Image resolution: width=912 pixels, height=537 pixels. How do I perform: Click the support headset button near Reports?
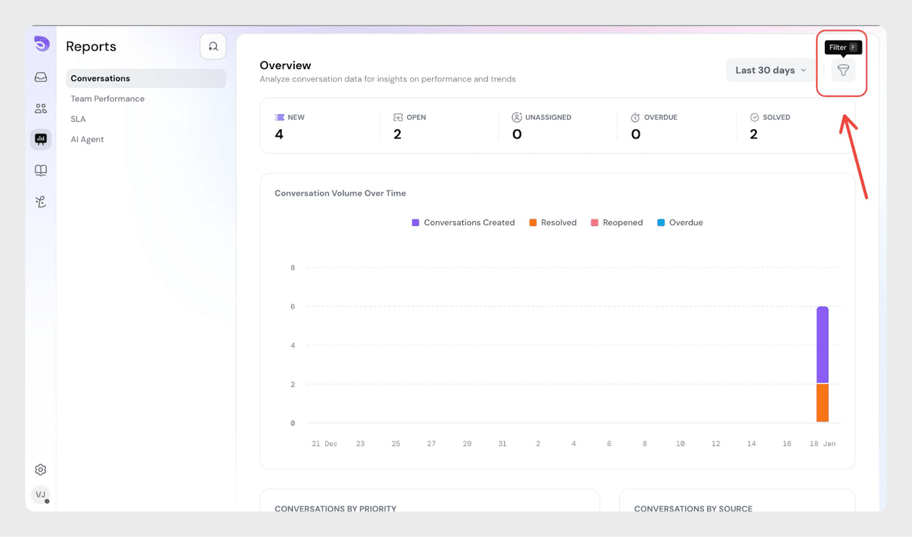[213, 47]
